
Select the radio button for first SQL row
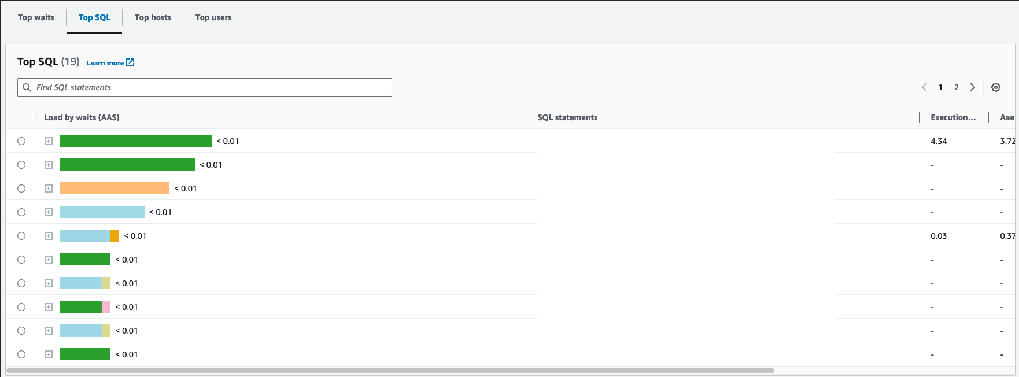[x=21, y=141]
